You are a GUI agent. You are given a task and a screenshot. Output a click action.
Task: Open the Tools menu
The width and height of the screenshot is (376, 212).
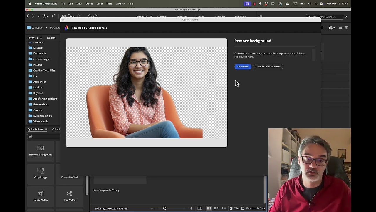click(x=109, y=4)
